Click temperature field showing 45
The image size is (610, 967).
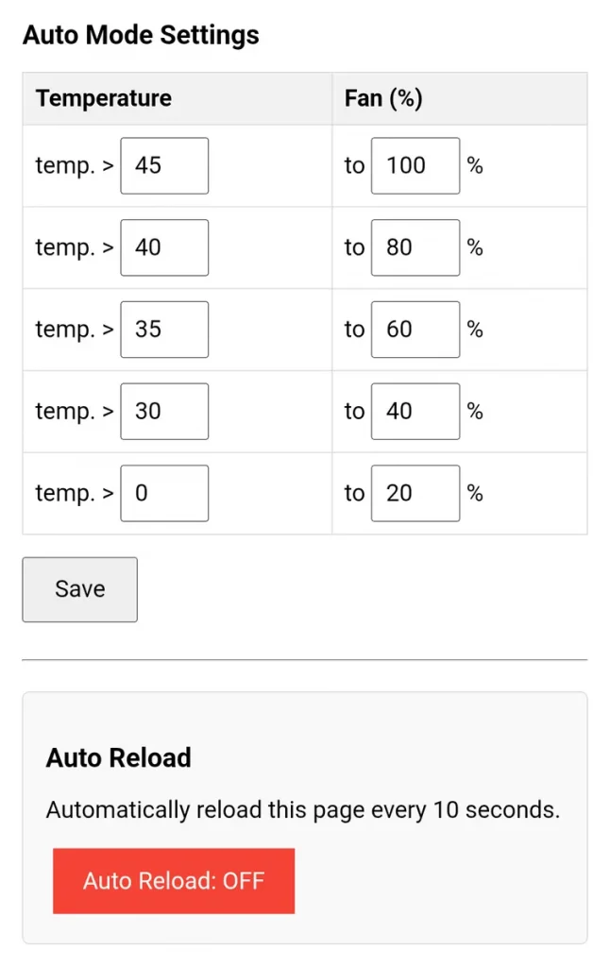[x=164, y=166]
